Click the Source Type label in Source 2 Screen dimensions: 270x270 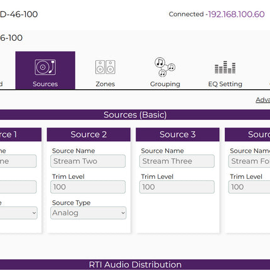point(71,203)
